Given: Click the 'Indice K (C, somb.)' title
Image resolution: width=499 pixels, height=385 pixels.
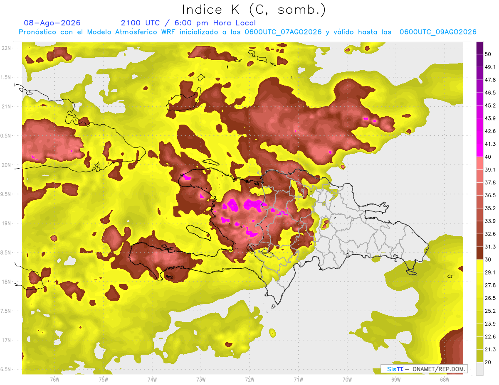Looking at the screenshot, I should (254, 10).
